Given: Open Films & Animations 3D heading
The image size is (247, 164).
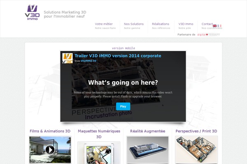Looking at the screenshot, I should [x=50, y=131].
